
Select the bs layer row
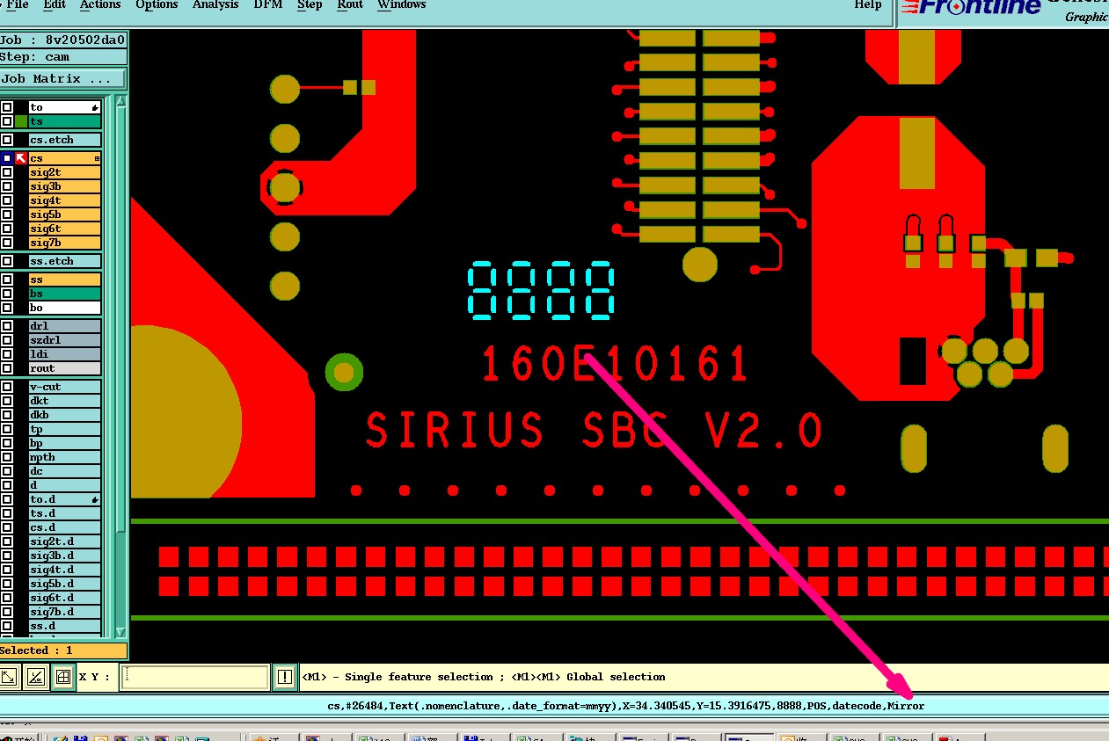pos(64,294)
